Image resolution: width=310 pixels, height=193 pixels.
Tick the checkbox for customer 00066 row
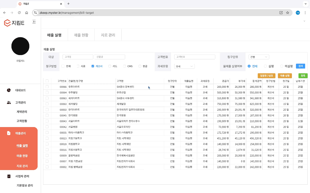[47, 87]
